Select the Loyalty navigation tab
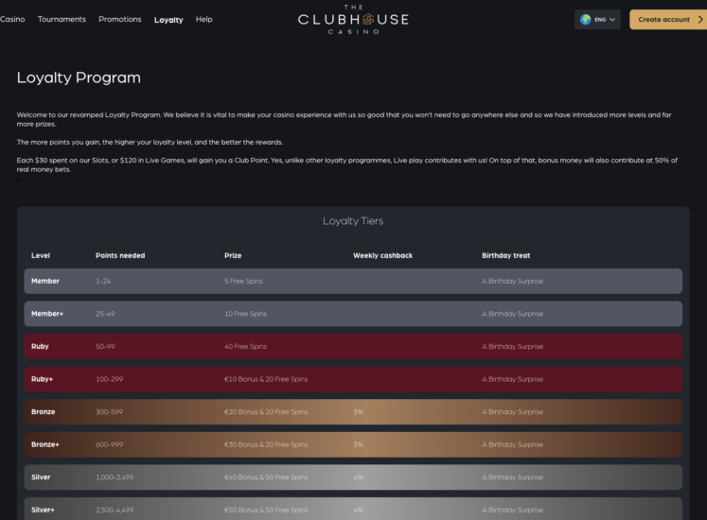Screen dimensions: 707x520 (168, 20)
